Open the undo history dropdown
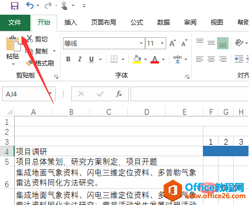The height and width of the screenshot is (205, 249). [38, 6]
